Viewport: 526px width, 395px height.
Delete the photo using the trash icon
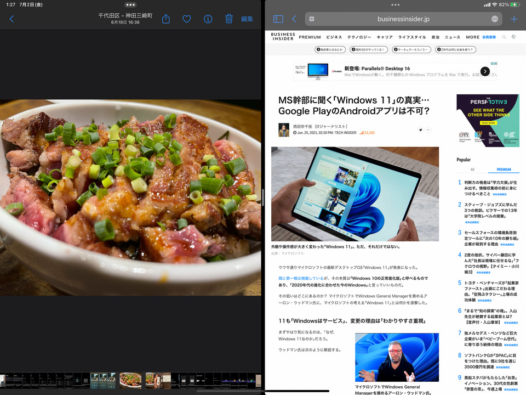[x=229, y=19]
